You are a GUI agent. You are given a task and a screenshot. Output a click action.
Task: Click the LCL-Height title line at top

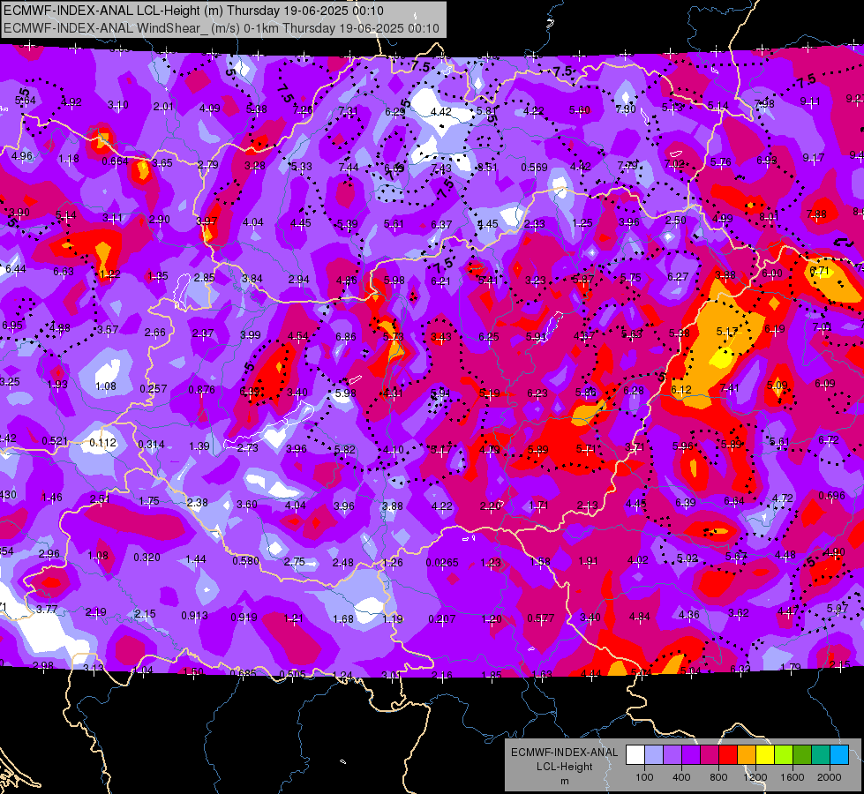[193, 11]
